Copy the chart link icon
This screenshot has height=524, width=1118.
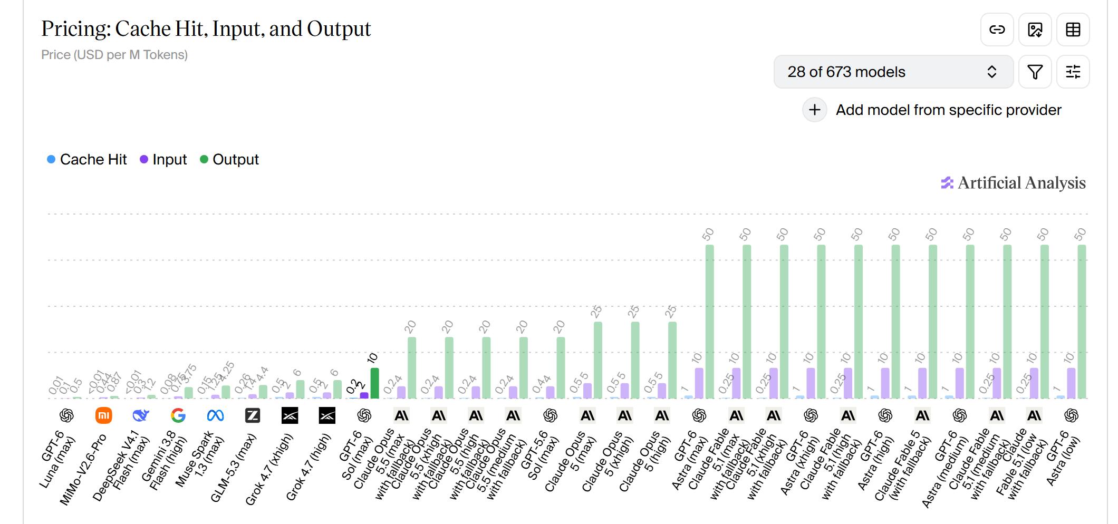click(997, 30)
